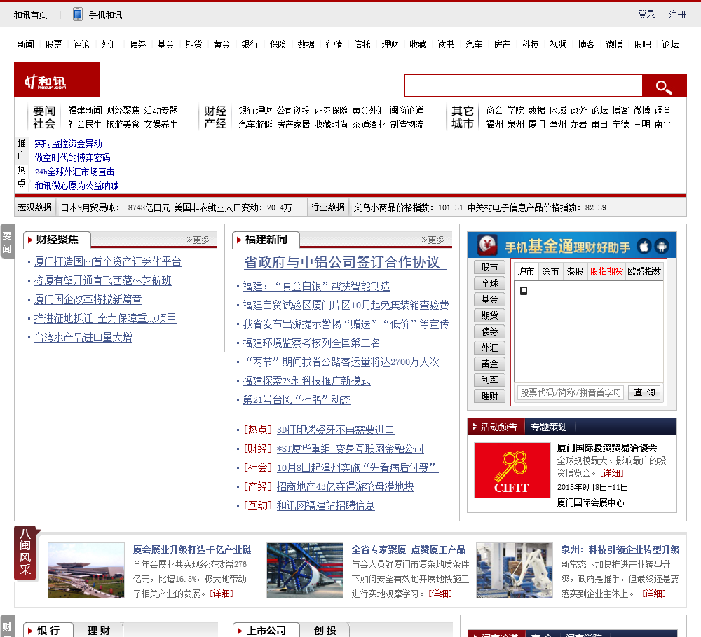Click 登录 in the top bar
701x637 pixels.
point(646,14)
